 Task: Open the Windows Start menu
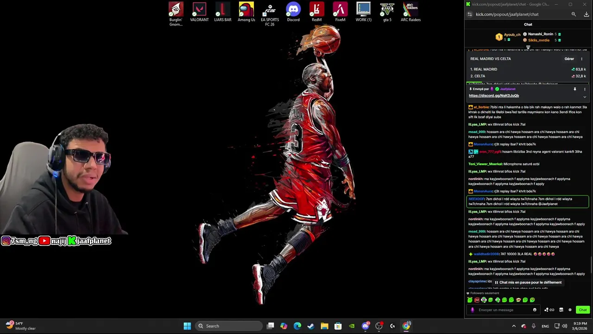(x=187, y=326)
